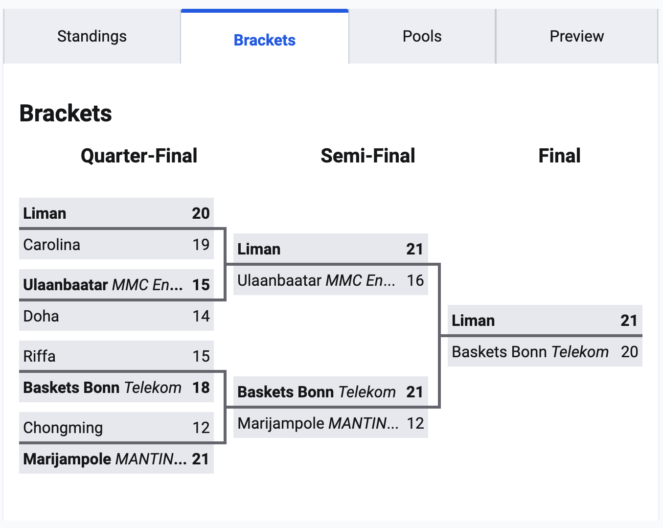The width and height of the screenshot is (663, 528).
Task: Select the Brackets tab
Action: coord(264,40)
